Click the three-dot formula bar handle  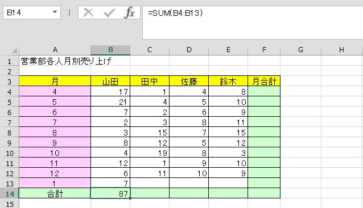[69, 12]
